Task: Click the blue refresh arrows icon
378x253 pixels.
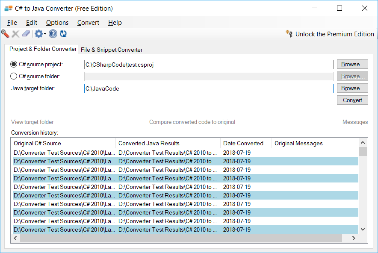Action: tap(63, 34)
